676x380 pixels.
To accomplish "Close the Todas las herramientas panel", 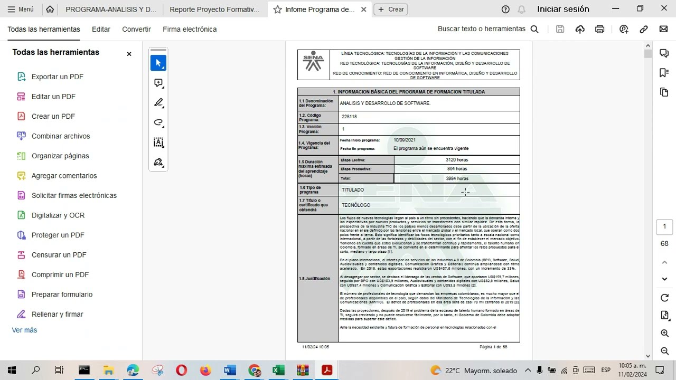I will (129, 54).
